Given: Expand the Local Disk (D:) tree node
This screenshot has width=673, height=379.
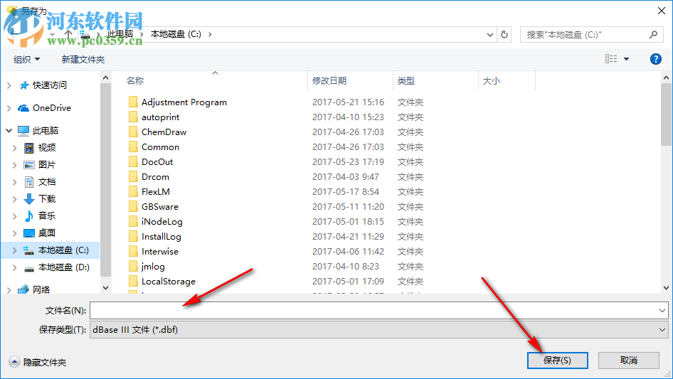Looking at the screenshot, I should [x=15, y=268].
